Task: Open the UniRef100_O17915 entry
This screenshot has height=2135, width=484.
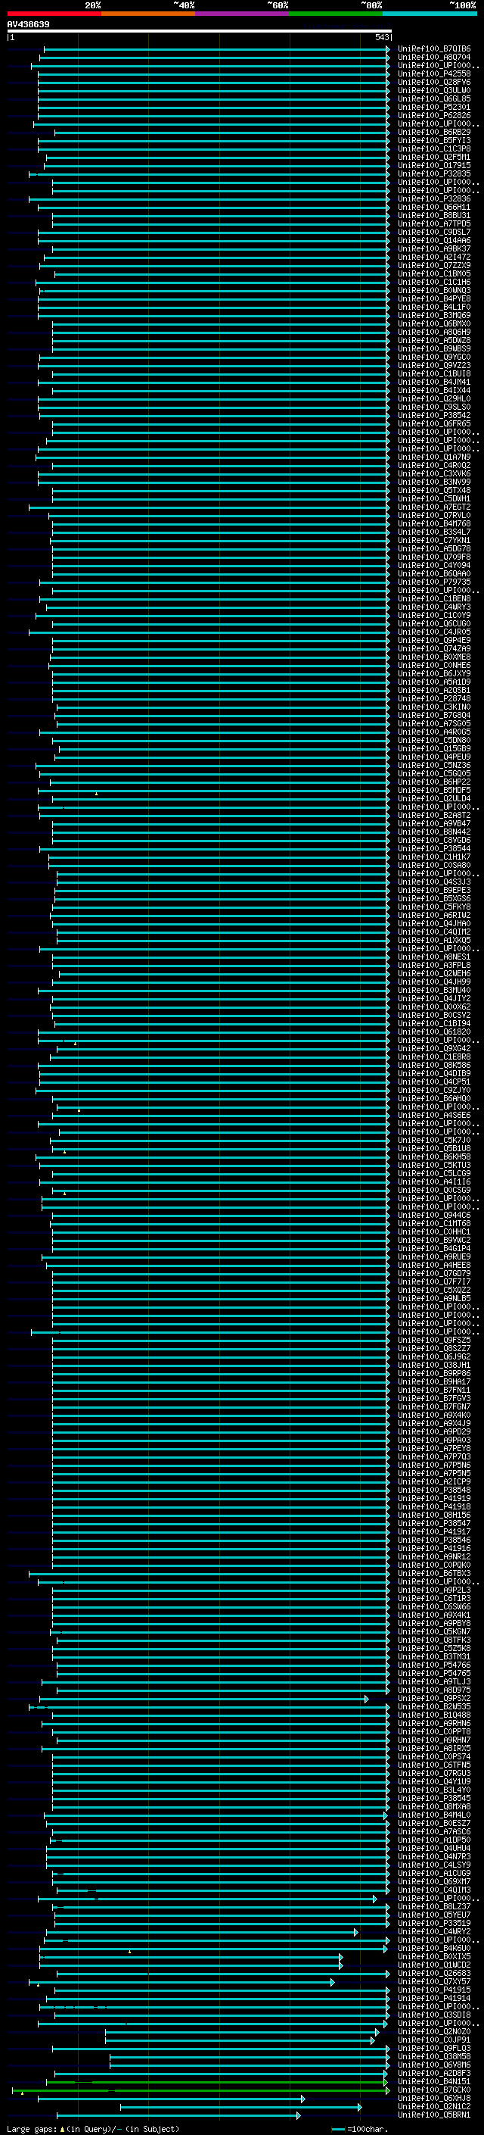Action: point(434,165)
